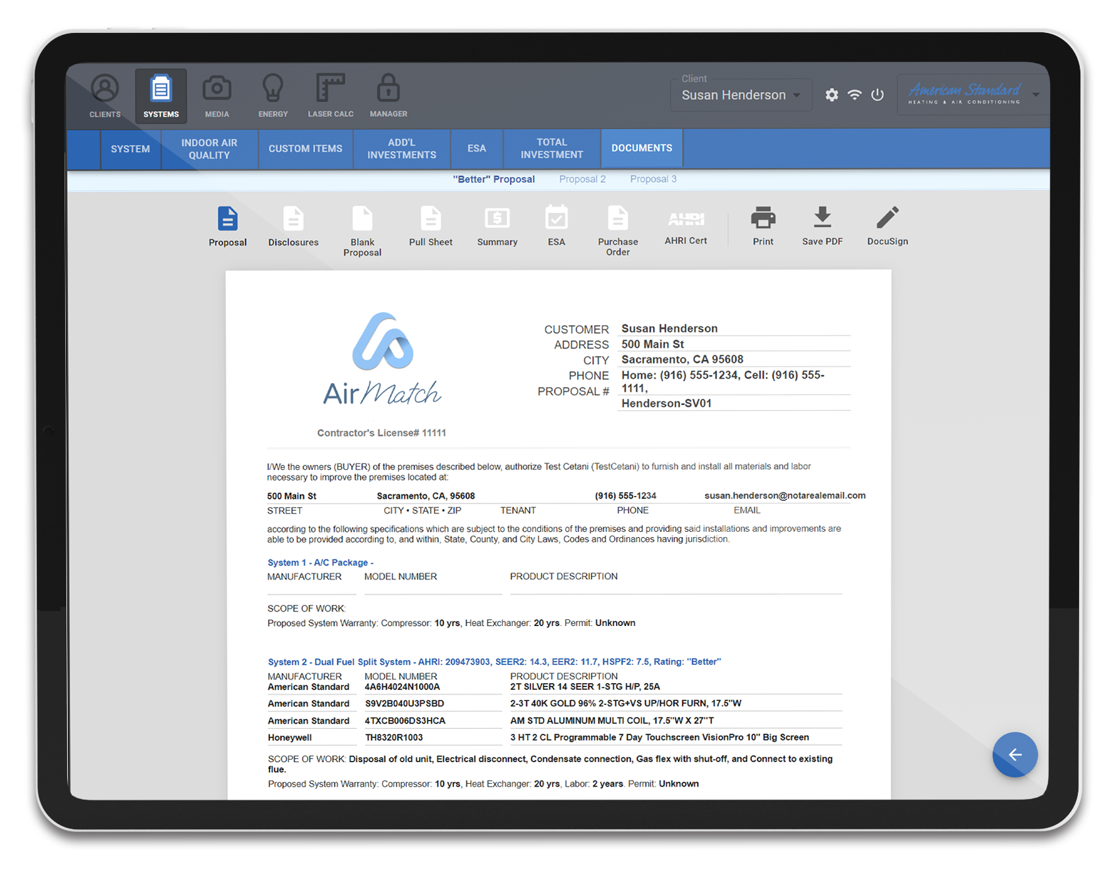This screenshot has width=1116, height=878.
Task: Open the Indoor Air Quality tab
Action: (x=209, y=148)
